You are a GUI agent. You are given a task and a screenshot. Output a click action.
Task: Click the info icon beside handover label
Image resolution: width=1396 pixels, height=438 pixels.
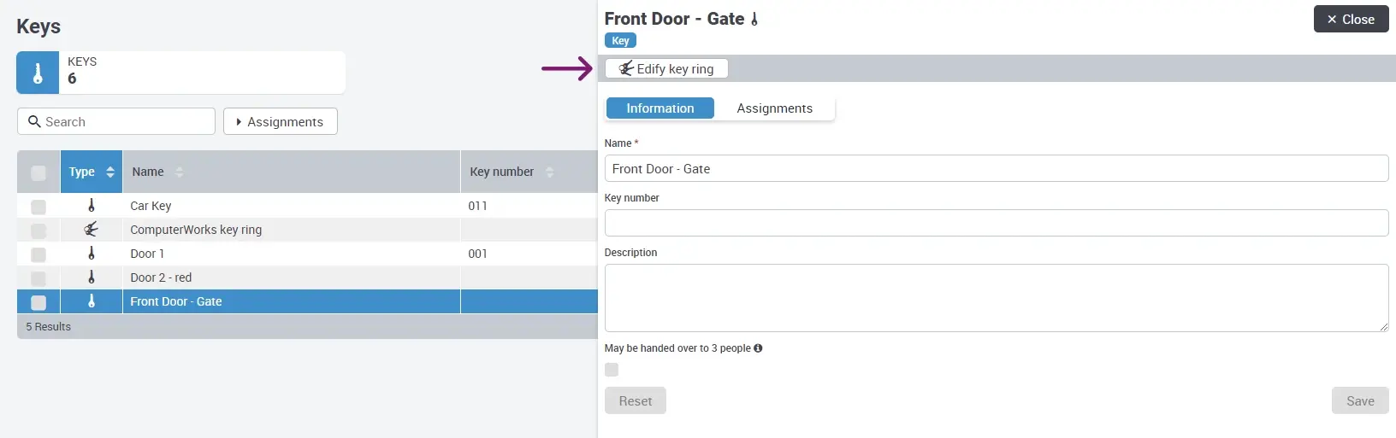(758, 348)
